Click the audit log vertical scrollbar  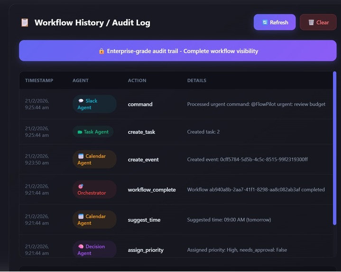coord(335,148)
